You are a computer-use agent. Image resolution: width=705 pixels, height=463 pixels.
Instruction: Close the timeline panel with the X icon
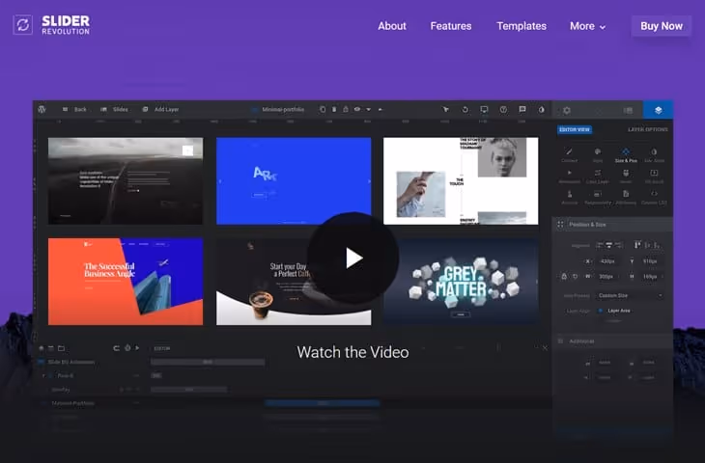[x=545, y=348]
